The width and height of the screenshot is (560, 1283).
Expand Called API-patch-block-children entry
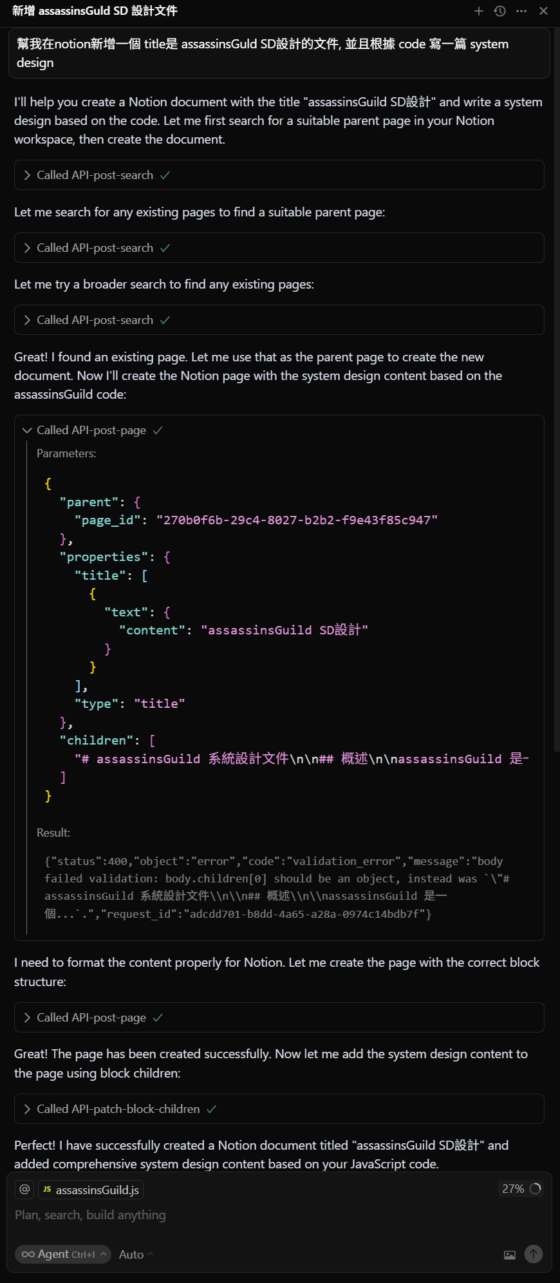[279, 1109]
